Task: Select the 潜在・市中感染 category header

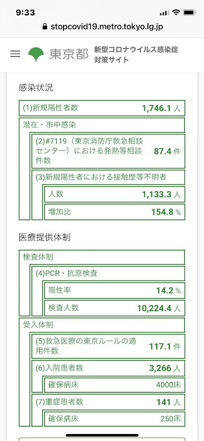Action: pos(102,125)
